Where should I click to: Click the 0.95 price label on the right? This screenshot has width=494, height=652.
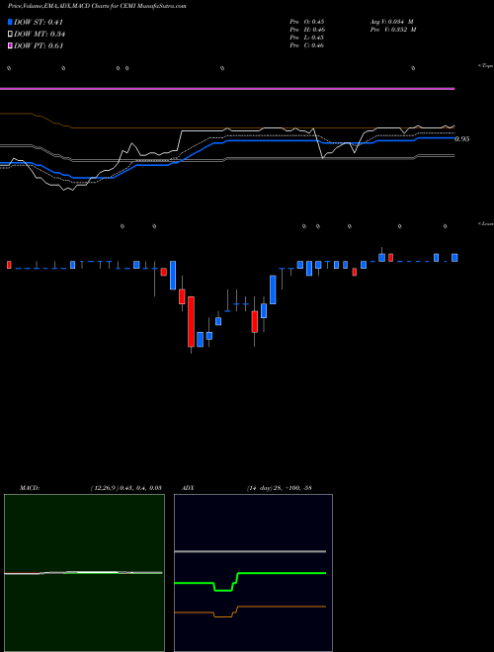tap(462, 139)
